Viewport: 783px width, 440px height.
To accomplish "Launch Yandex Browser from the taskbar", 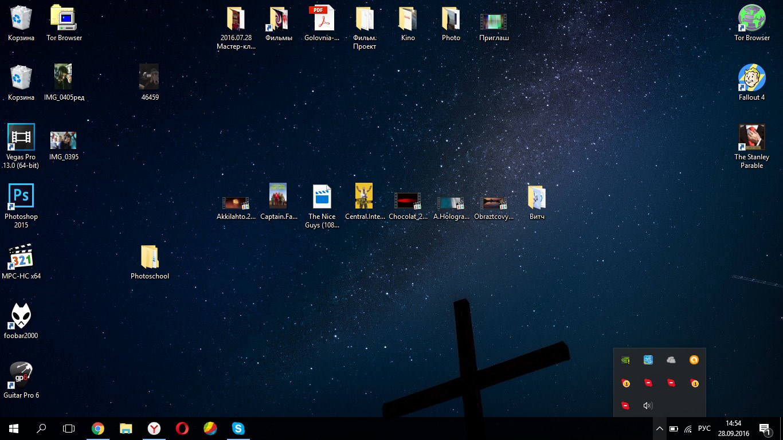I will [x=154, y=428].
